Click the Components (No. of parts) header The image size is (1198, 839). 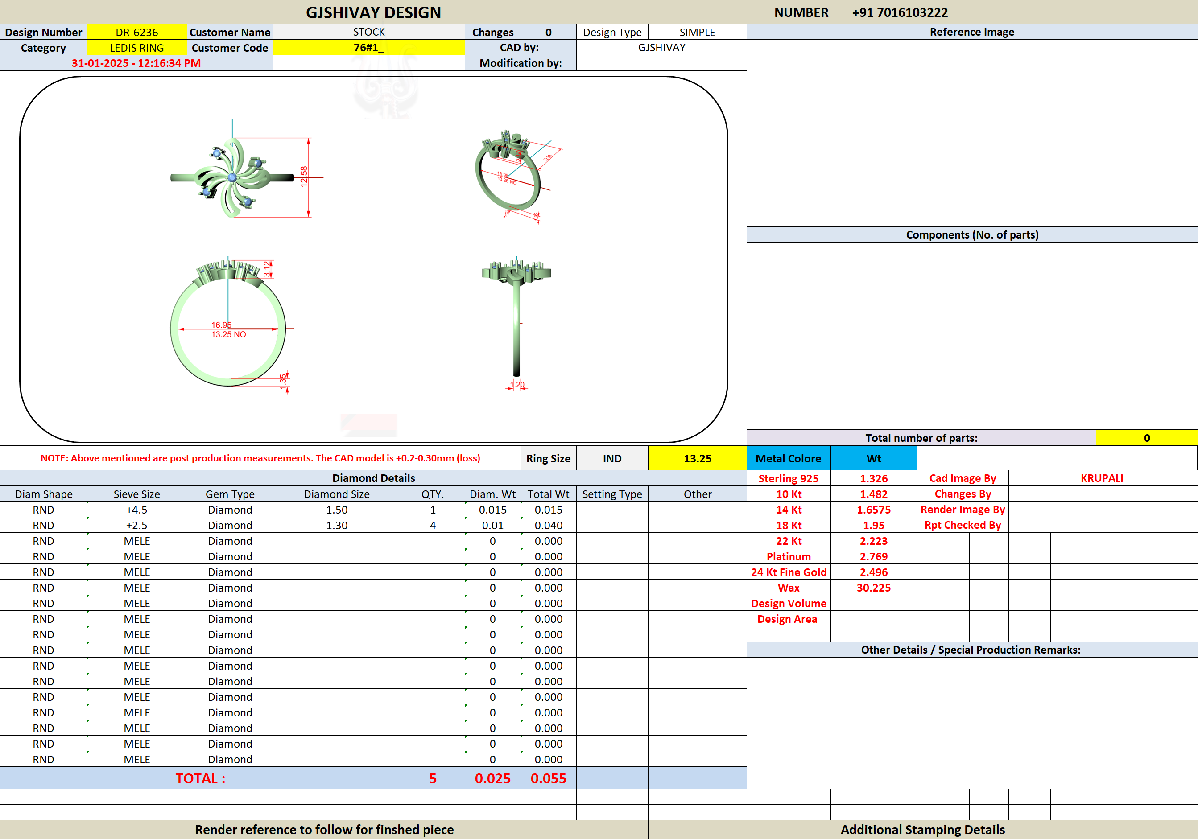971,234
